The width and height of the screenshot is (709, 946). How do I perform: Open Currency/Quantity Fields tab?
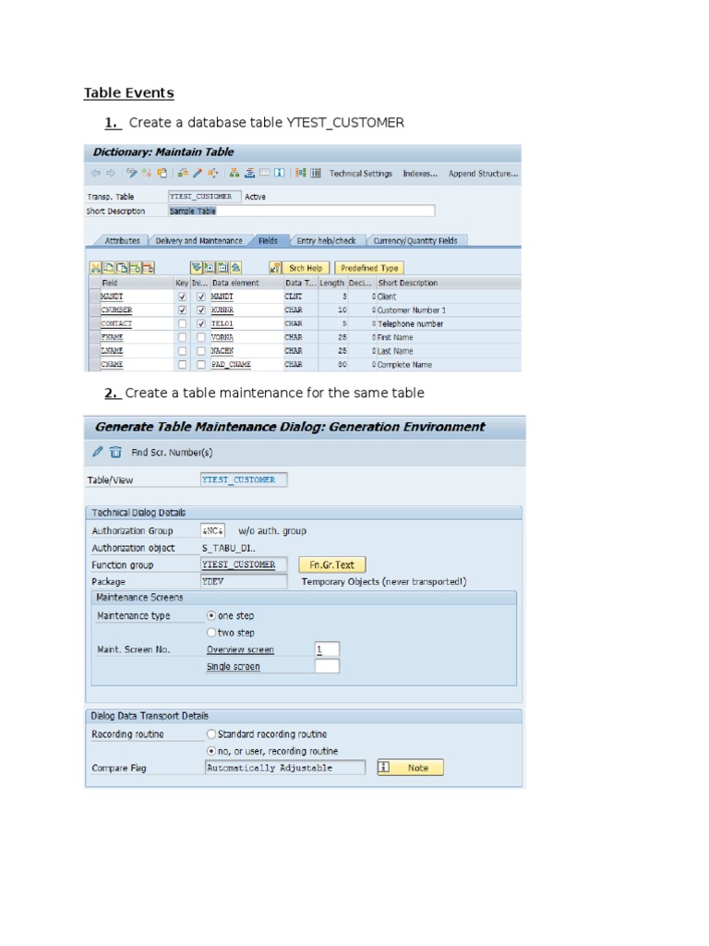(415, 240)
